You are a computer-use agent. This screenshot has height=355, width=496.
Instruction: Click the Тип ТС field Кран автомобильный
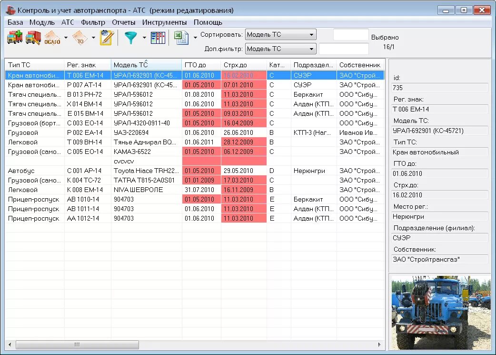point(439,152)
